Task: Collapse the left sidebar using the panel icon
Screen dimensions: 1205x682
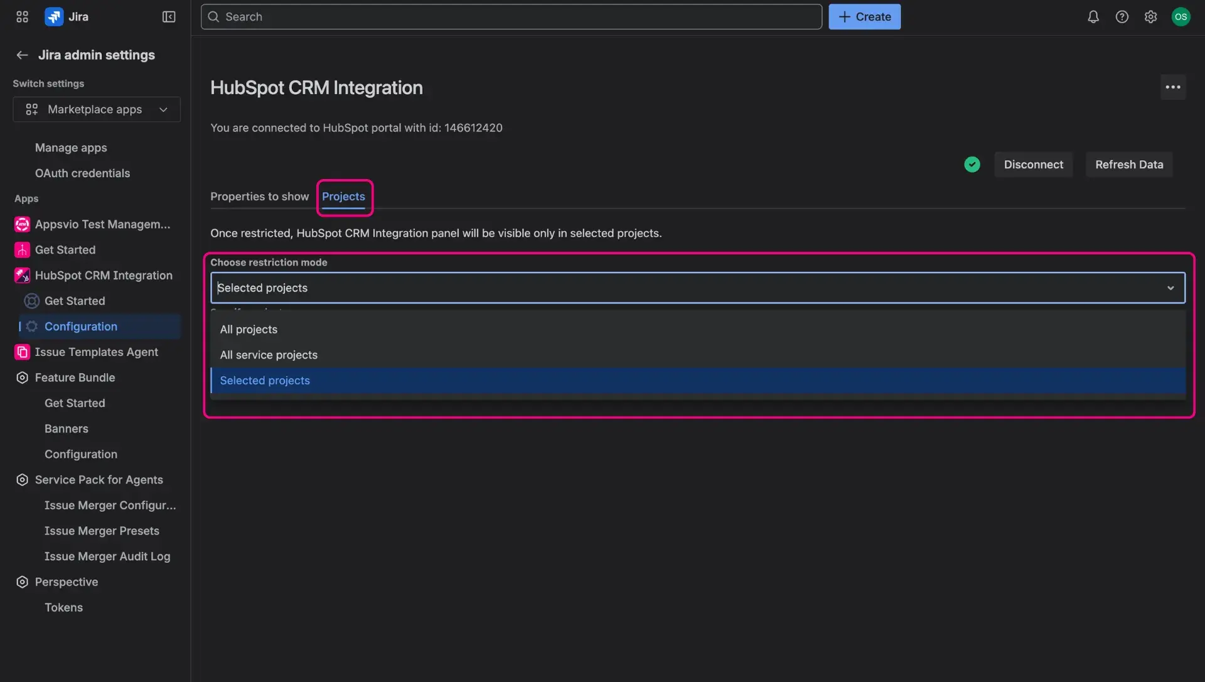Action: (168, 17)
